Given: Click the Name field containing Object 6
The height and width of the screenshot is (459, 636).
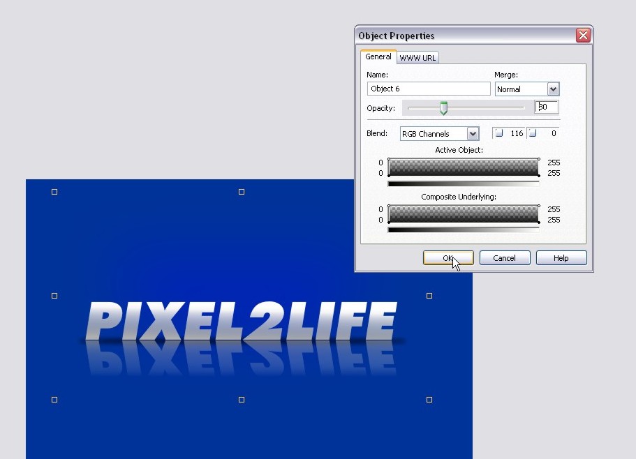Looking at the screenshot, I should [429, 89].
